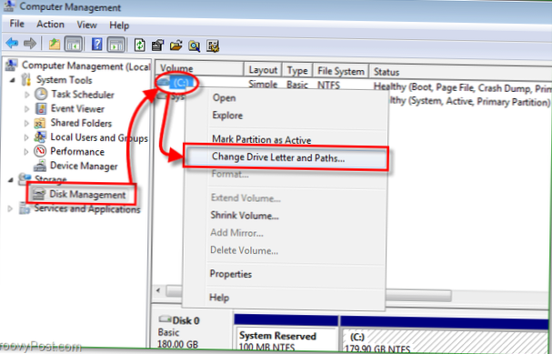The image size is (552, 354).
Task: Open the Action menu
Action: click(x=50, y=25)
